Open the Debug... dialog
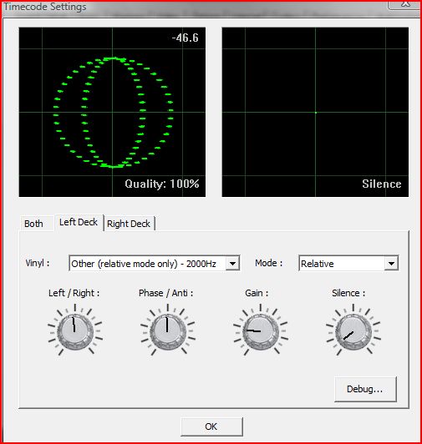The image size is (422, 444). (x=365, y=389)
